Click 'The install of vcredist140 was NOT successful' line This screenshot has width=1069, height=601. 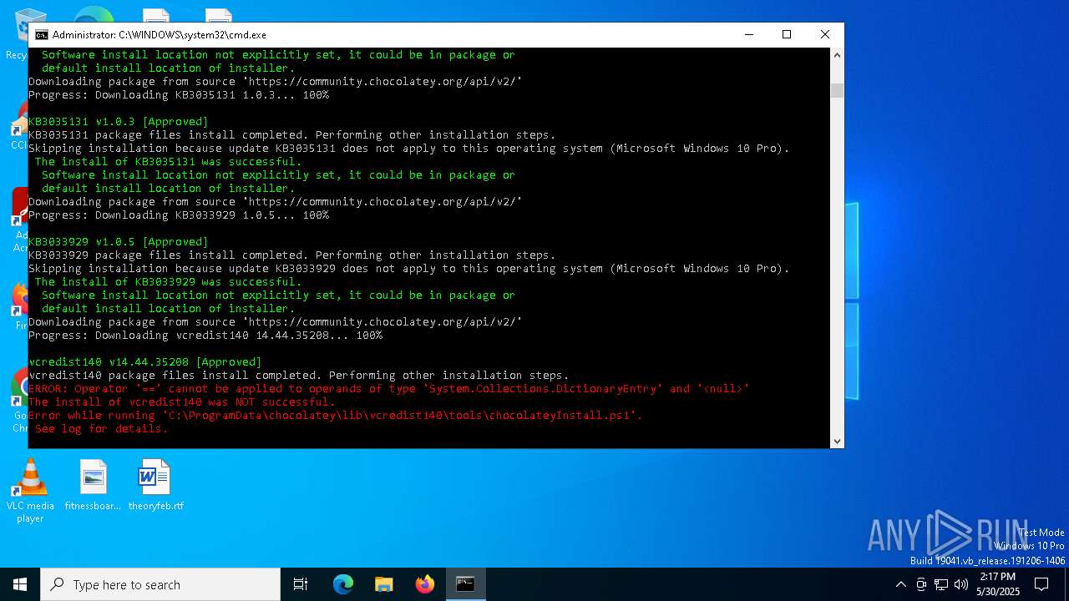[x=181, y=402]
